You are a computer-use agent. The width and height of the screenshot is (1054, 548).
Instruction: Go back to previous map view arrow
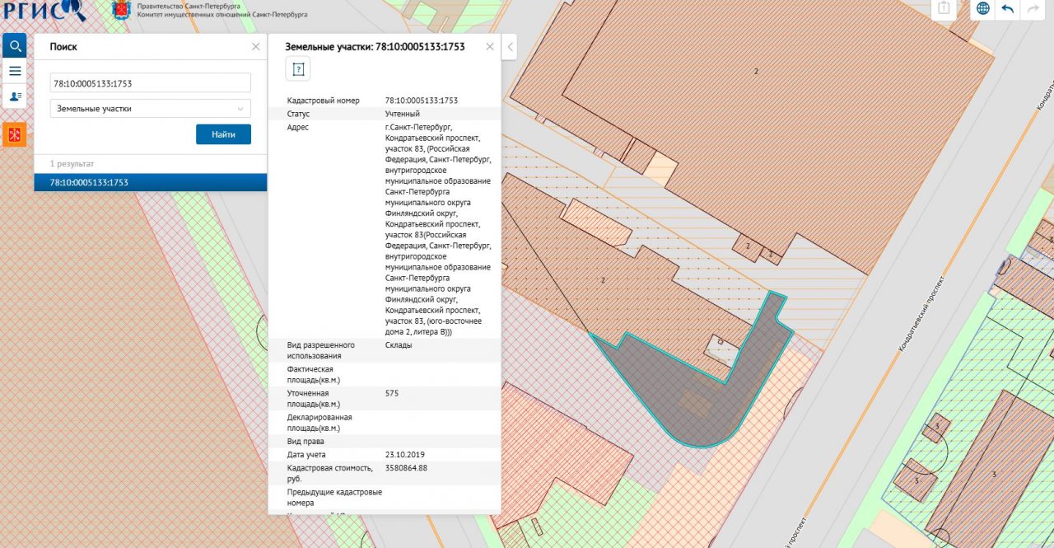tap(1007, 9)
